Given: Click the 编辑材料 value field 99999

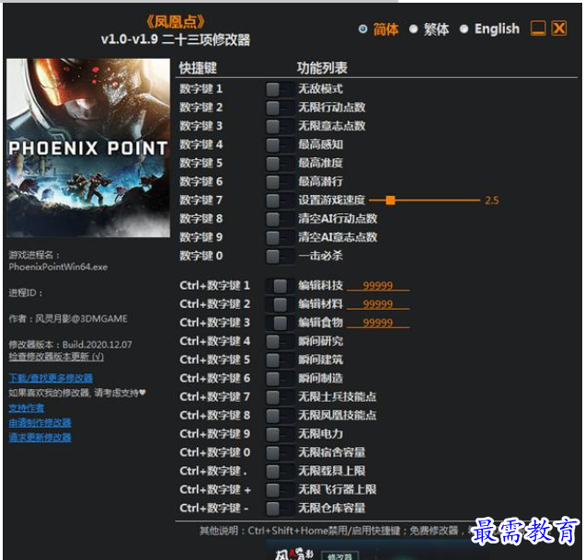Looking at the screenshot, I should point(378,304).
